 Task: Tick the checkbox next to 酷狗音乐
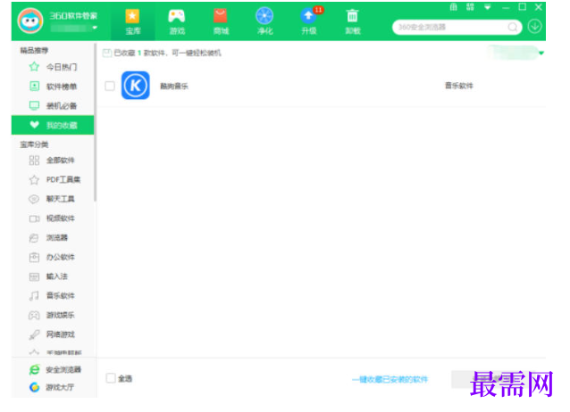pos(110,86)
